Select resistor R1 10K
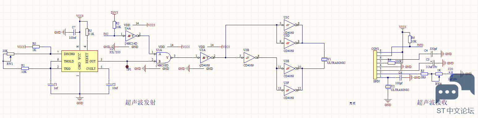 [x=25, y=68]
